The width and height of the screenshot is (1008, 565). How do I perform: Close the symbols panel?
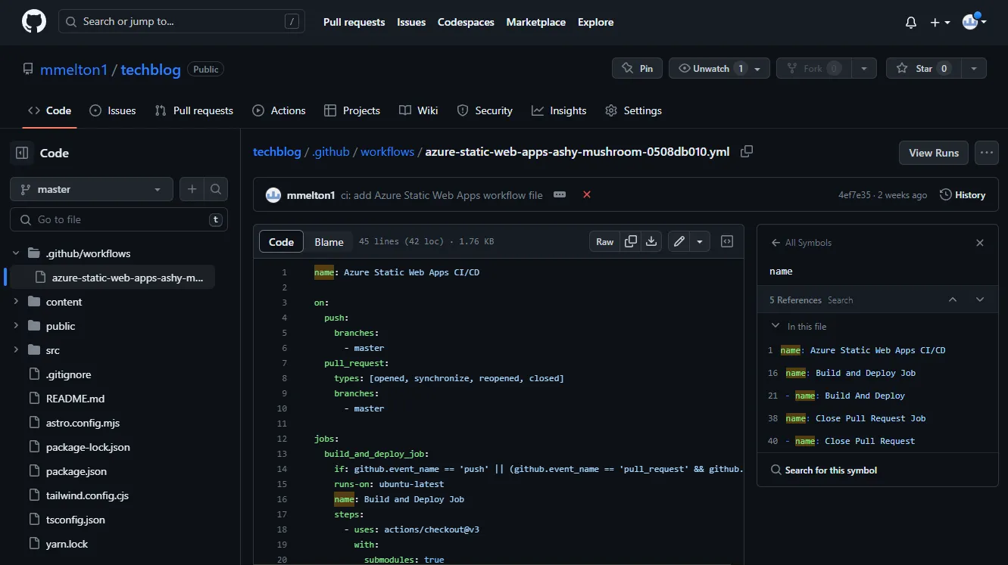[980, 243]
